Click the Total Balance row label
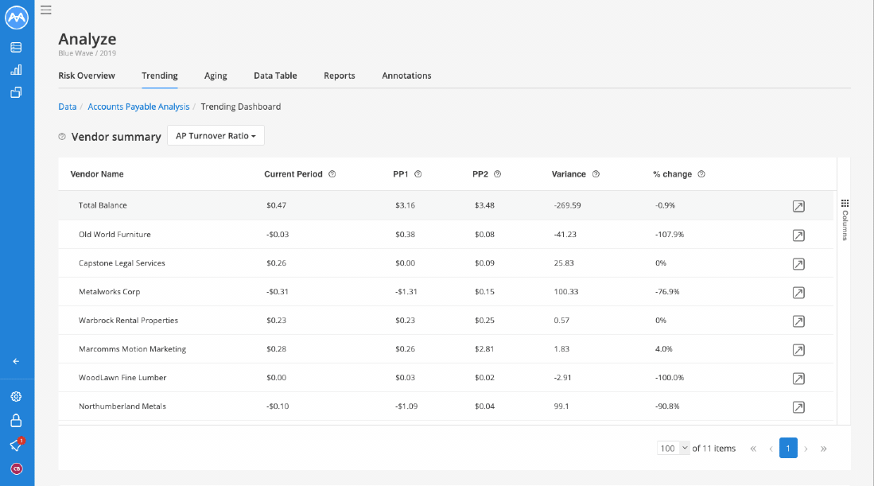874x486 pixels. point(103,205)
